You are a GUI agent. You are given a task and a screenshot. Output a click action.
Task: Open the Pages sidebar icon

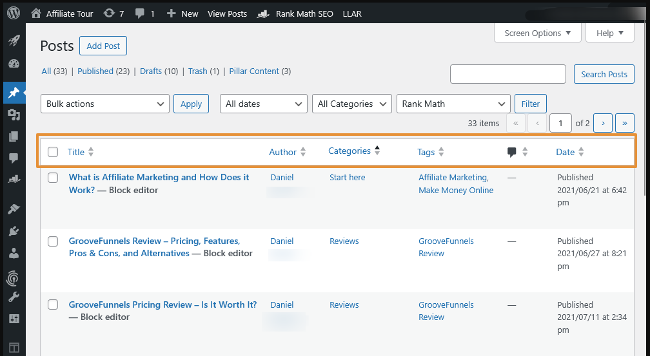tap(14, 136)
